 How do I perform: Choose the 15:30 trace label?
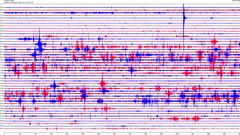click(x=2, y=88)
